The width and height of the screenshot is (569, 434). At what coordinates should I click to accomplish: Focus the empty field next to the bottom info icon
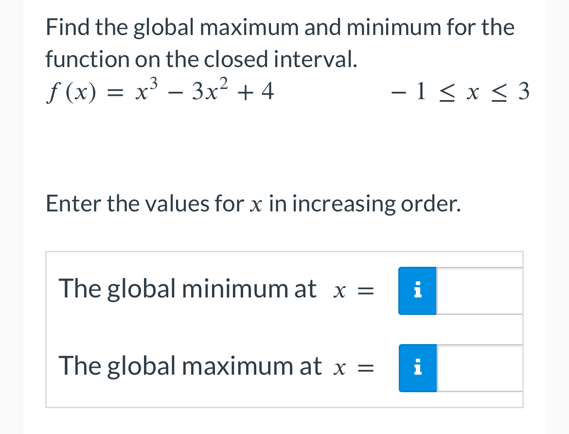click(479, 368)
